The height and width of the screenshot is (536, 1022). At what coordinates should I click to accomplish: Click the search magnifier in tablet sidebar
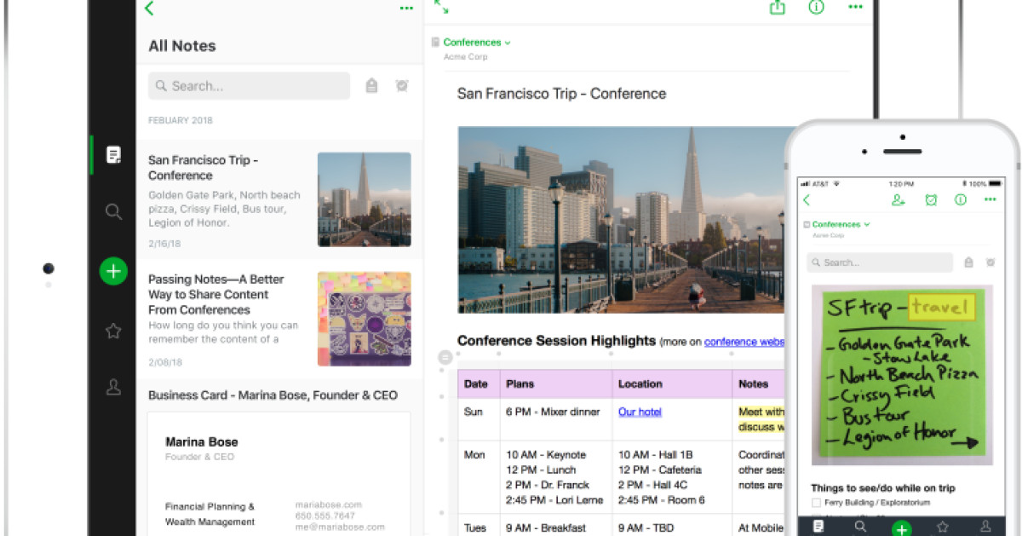point(113,212)
